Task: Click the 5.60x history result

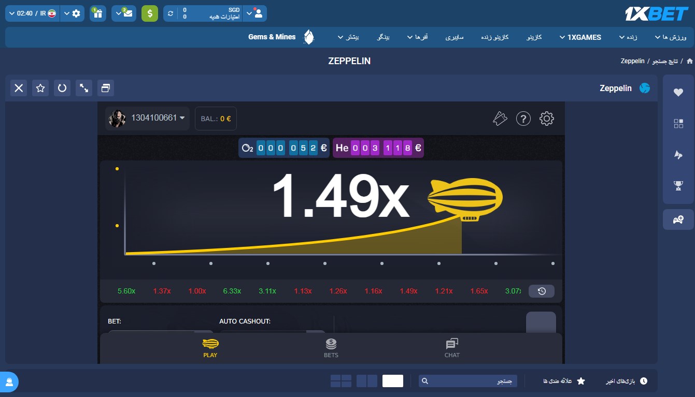Action: click(126, 291)
